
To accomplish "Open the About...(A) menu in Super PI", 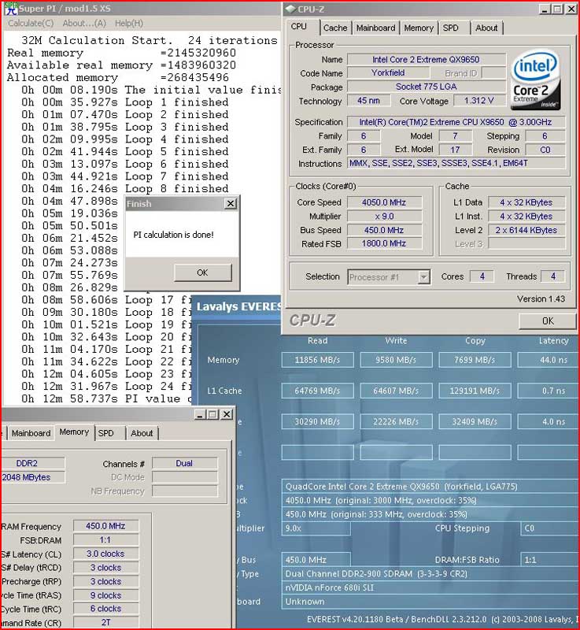I will (x=84, y=24).
